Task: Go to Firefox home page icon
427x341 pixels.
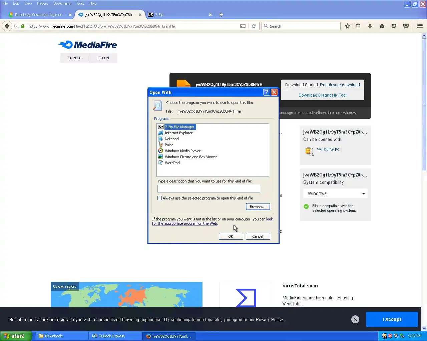Action: [x=382, y=26]
